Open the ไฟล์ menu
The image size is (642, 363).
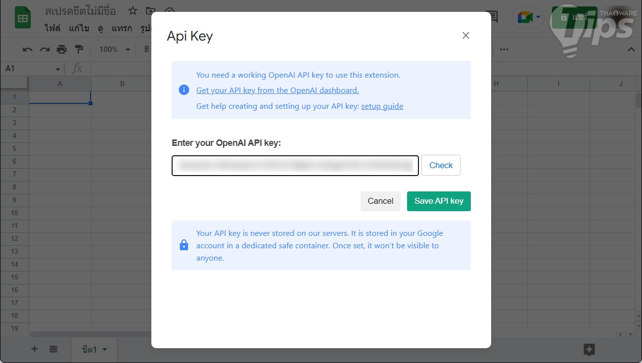[x=52, y=28]
